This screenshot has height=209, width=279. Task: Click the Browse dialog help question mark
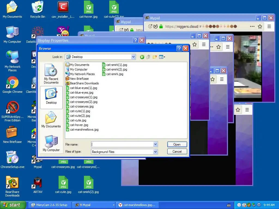point(179,48)
